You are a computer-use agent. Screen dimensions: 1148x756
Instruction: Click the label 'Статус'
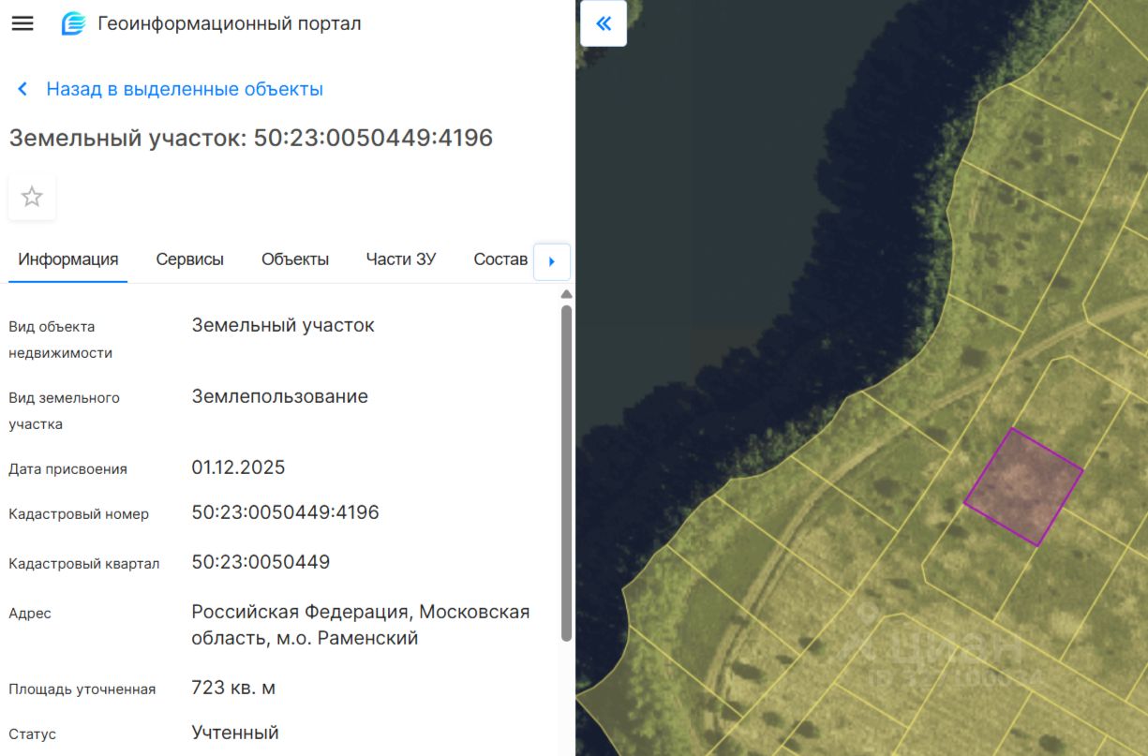coord(33,734)
